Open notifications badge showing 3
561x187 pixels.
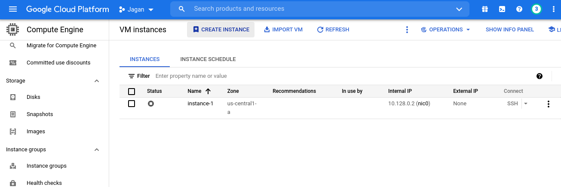(536, 9)
